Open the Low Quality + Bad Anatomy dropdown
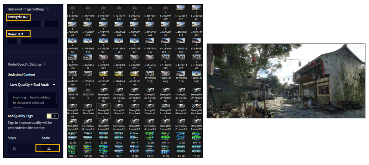The height and width of the screenshot is (165, 369). [33, 84]
